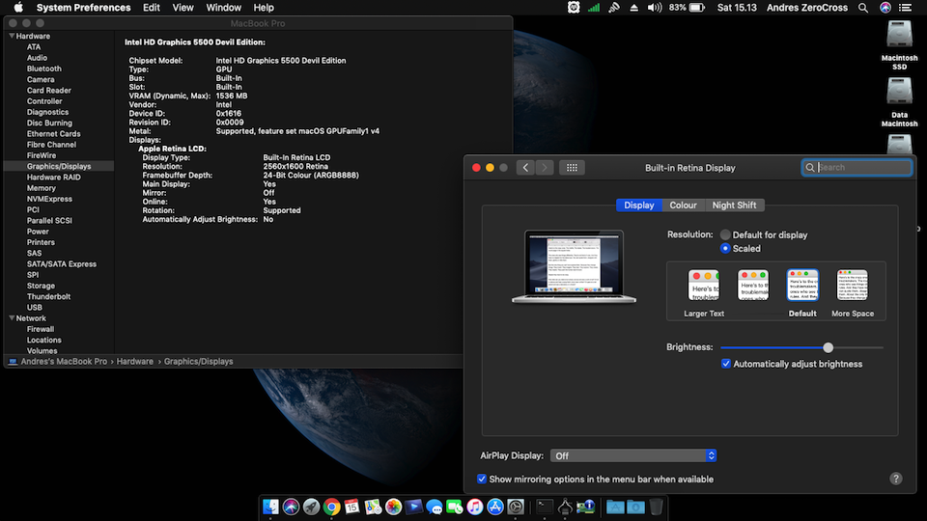Select the Default for display radio button
The height and width of the screenshot is (521, 927).
point(725,234)
